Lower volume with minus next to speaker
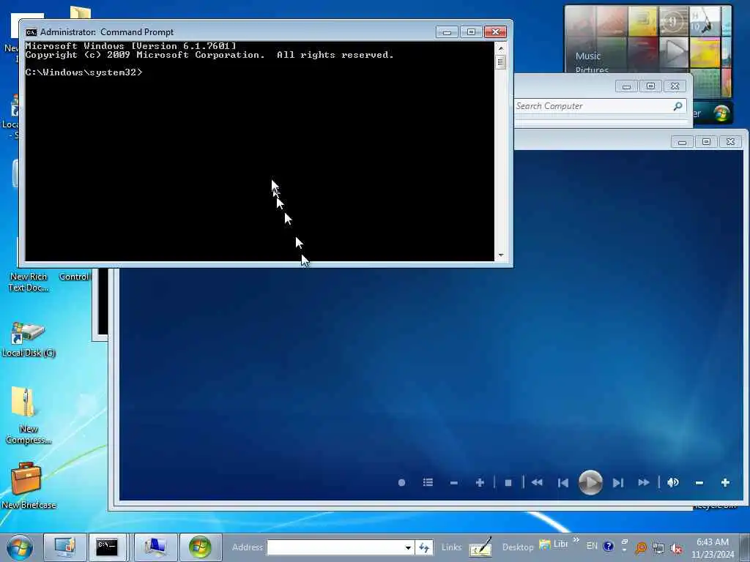The height and width of the screenshot is (562, 750). pos(699,483)
